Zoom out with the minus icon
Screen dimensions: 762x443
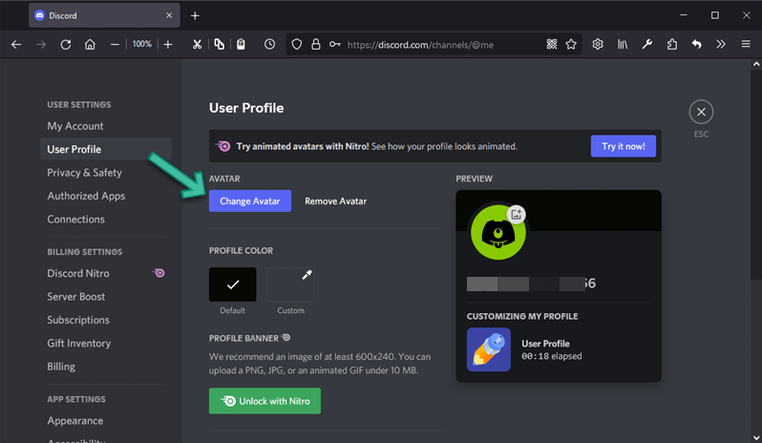(115, 45)
